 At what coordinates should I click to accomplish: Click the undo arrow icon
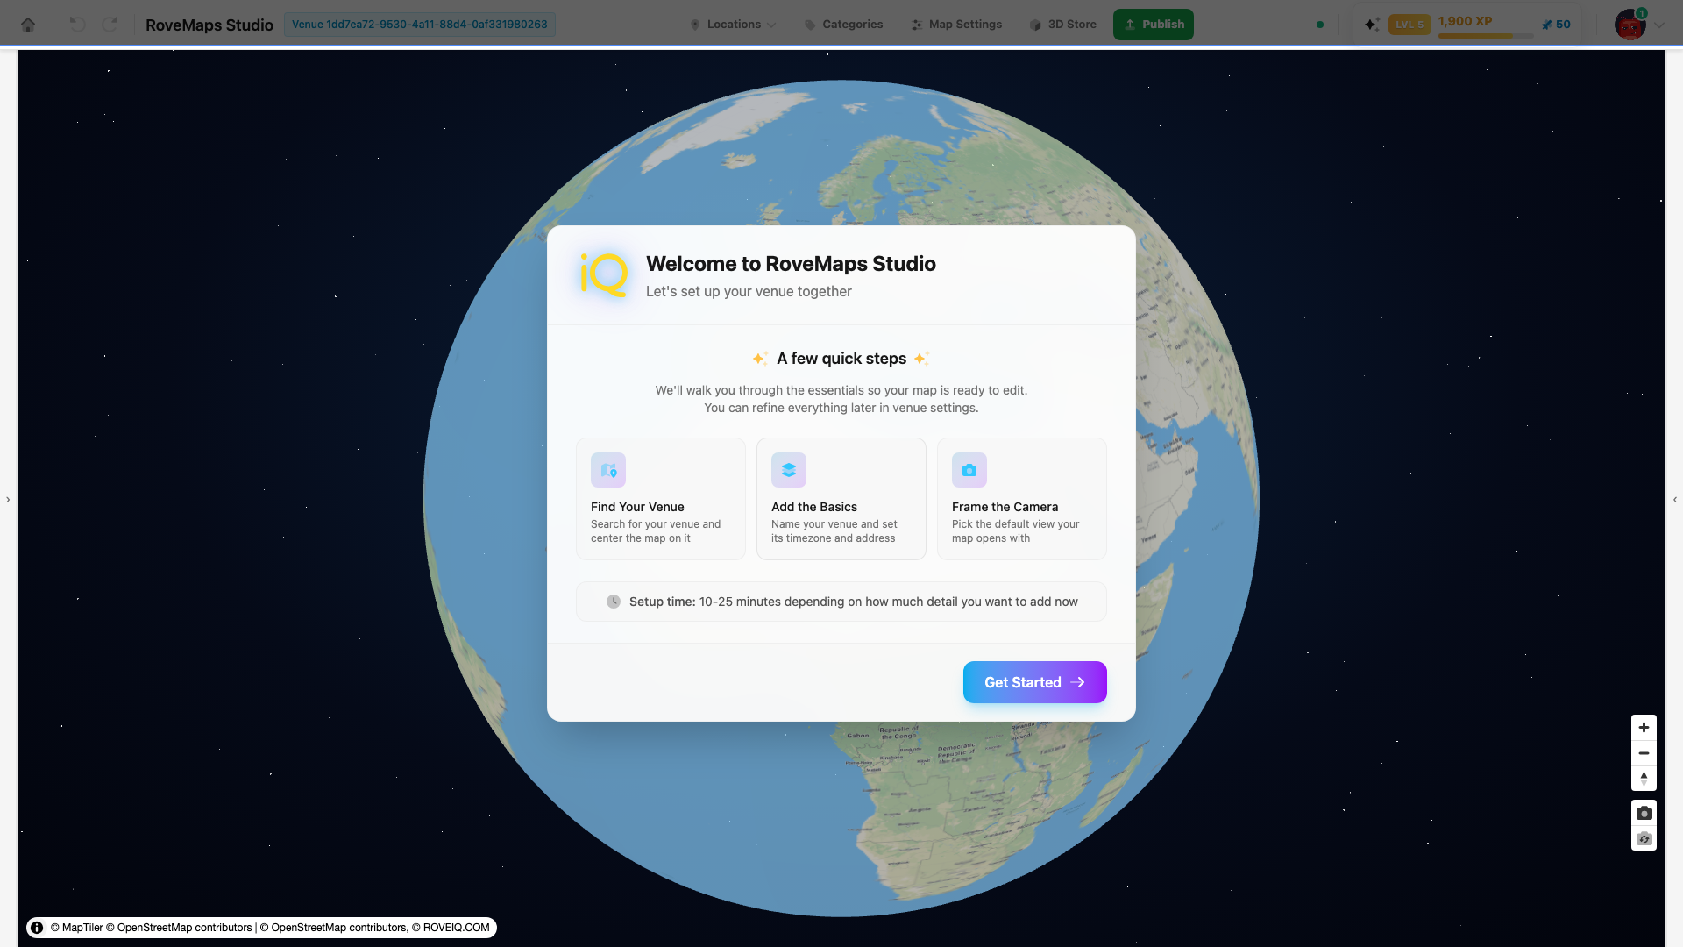pyautogui.click(x=77, y=25)
